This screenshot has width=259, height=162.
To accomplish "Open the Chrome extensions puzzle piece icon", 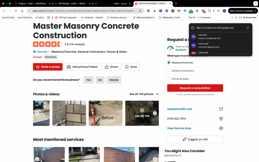I will pos(209,11).
